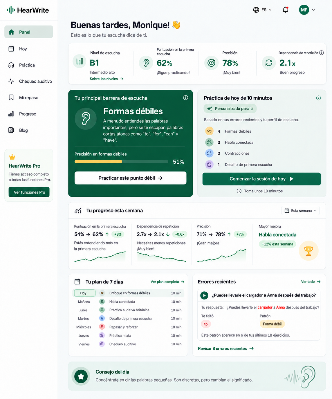Click the +12% esta semana badge

coord(277,244)
